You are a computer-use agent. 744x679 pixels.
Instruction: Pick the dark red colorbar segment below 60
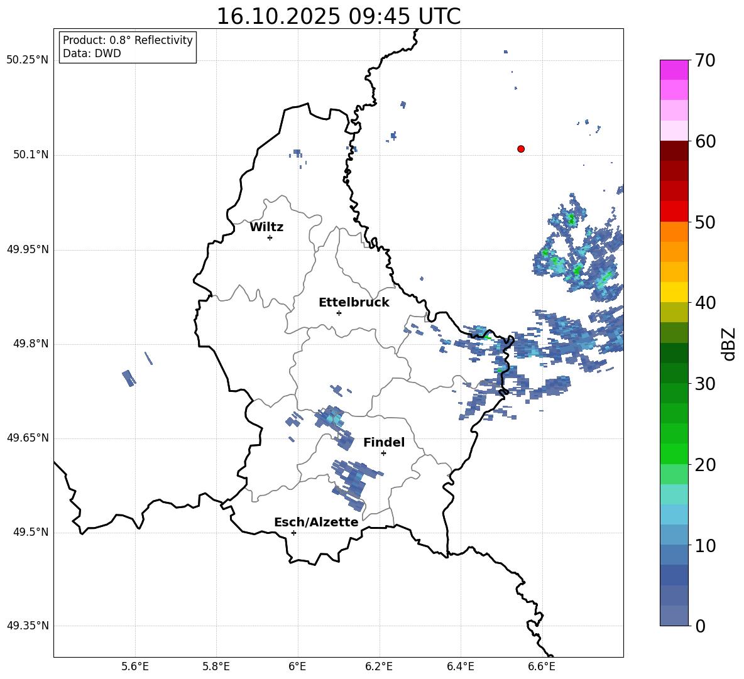pos(674,151)
